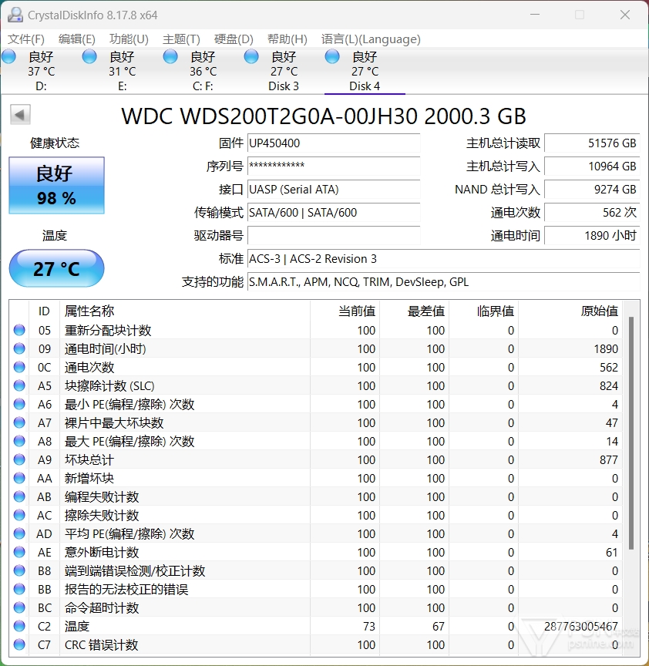649x666 pixels.
Task: Click status orb for attribute AE row
Action: click(19, 552)
